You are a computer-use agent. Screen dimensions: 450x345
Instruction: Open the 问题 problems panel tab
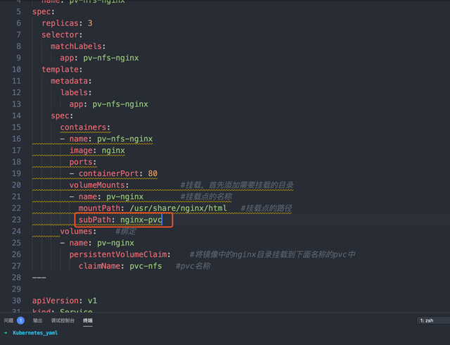(x=8, y=320)
